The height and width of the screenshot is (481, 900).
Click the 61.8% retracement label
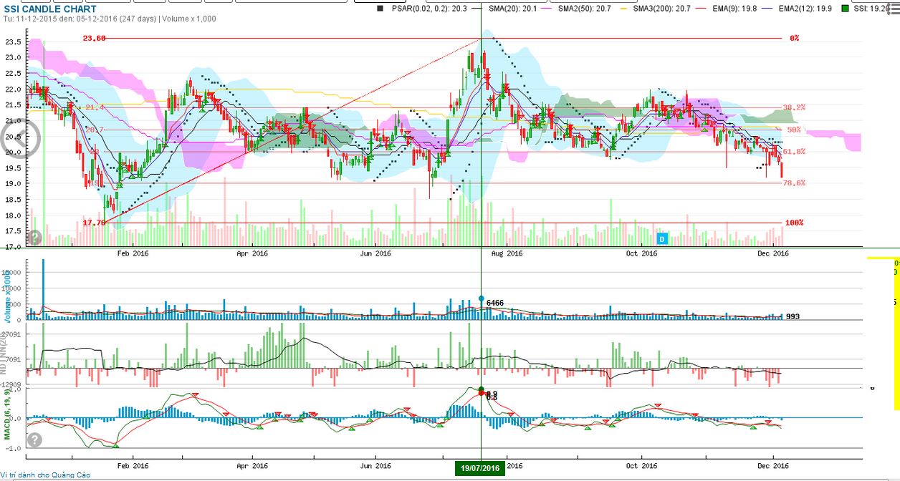click(794, 152)
